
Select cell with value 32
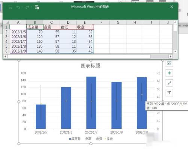pyautogui.click(x=85, y=32)
